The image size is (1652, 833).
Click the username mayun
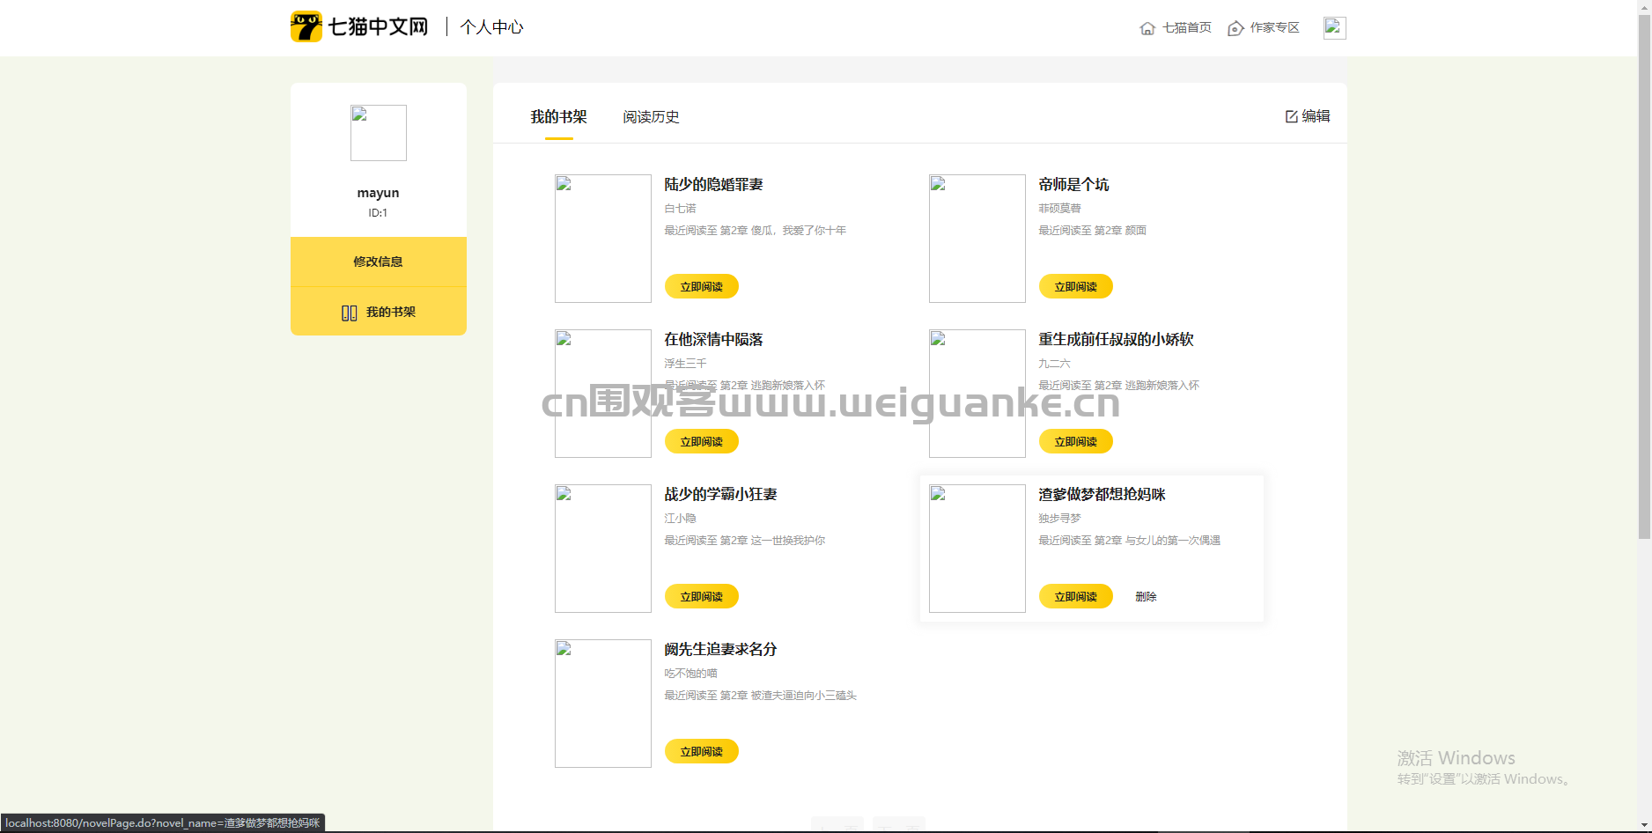point(378,193)
